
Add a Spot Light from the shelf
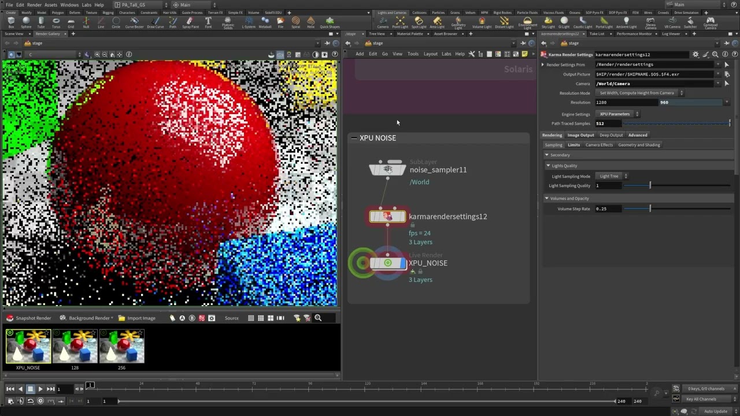419,23
